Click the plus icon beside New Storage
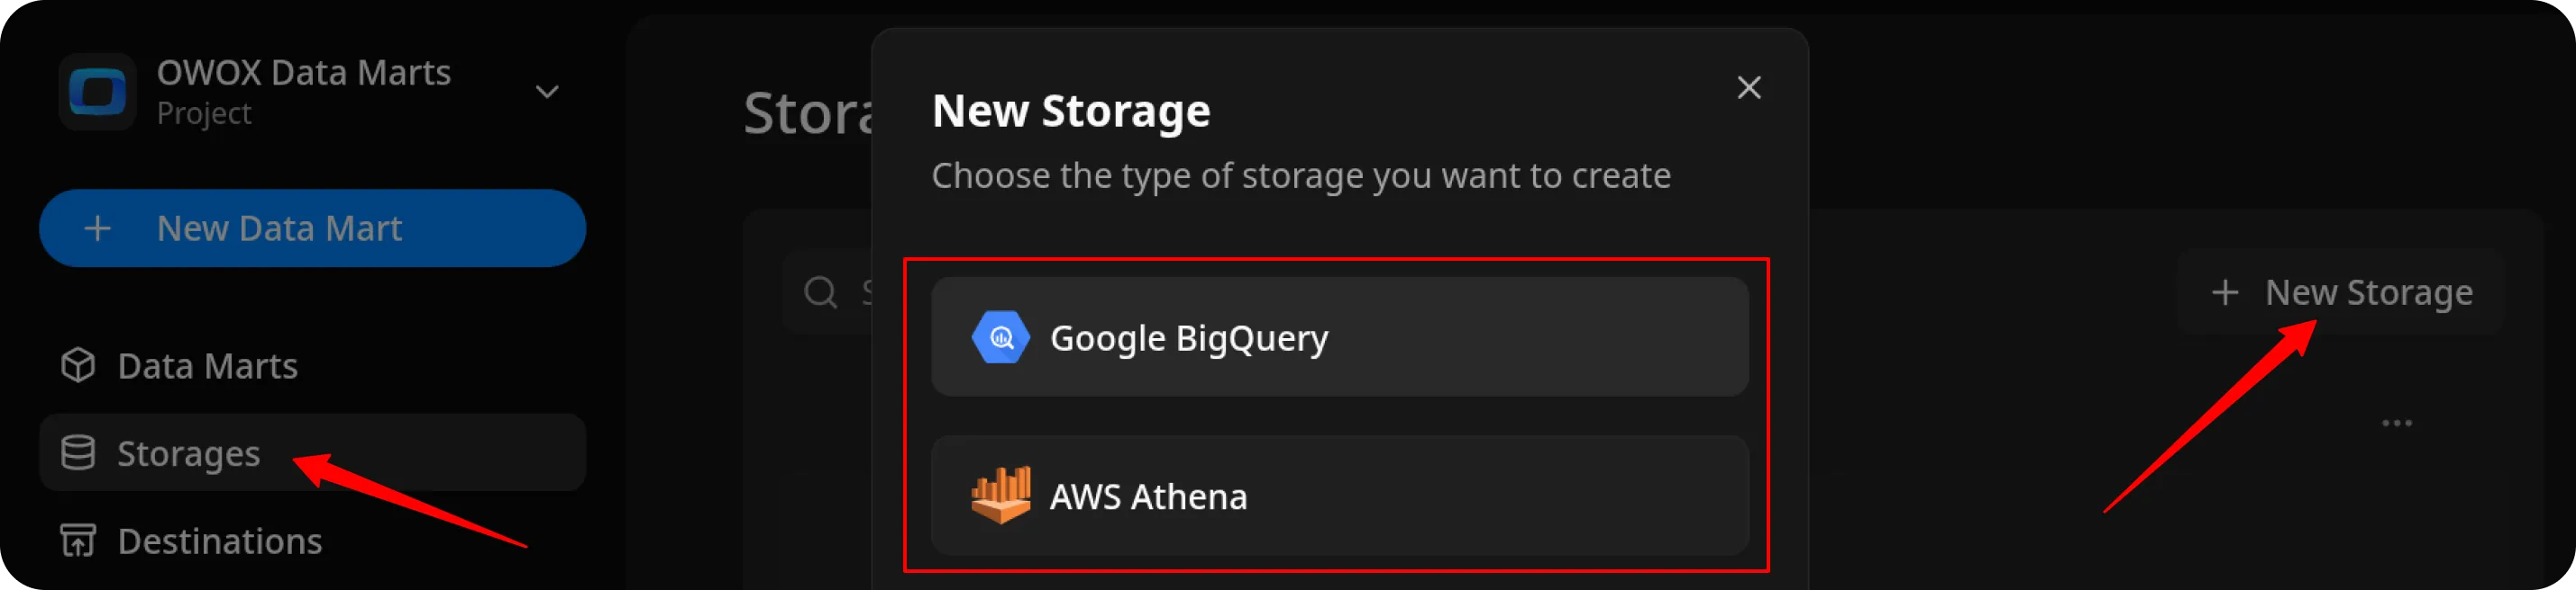 [2226, 291]
